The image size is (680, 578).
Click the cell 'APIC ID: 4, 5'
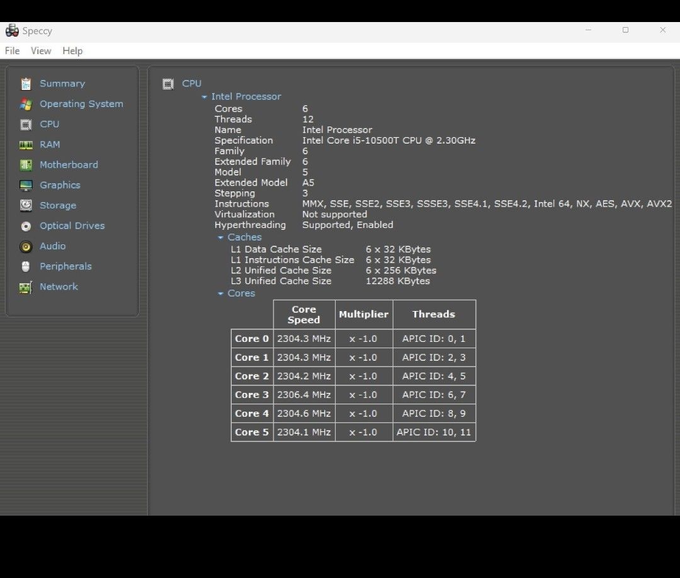click(434, 377)
